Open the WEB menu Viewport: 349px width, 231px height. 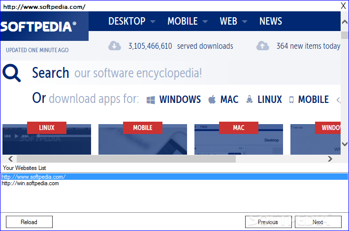228,21
